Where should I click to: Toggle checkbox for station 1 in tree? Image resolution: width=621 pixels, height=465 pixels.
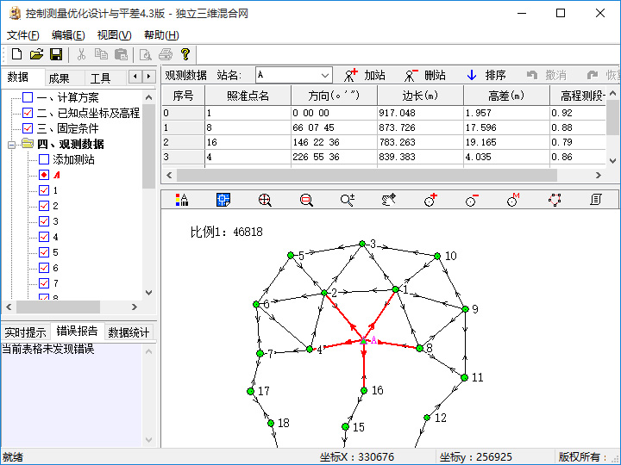coord(44,190)
